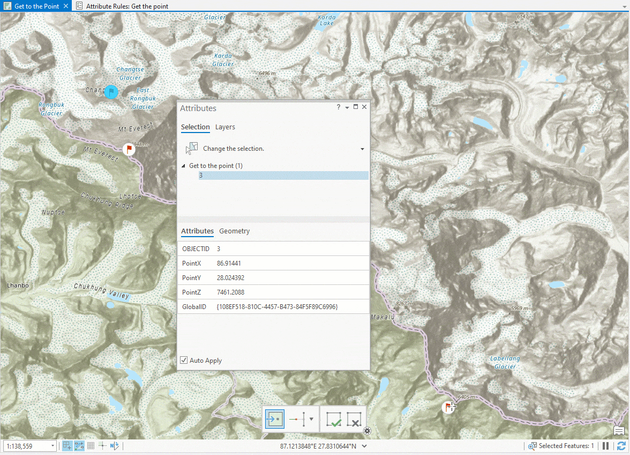Viewport: 630px width, 455px height.
Task: Open the view tabs list dropdown arrow
Action: click(x=624, y=7)
